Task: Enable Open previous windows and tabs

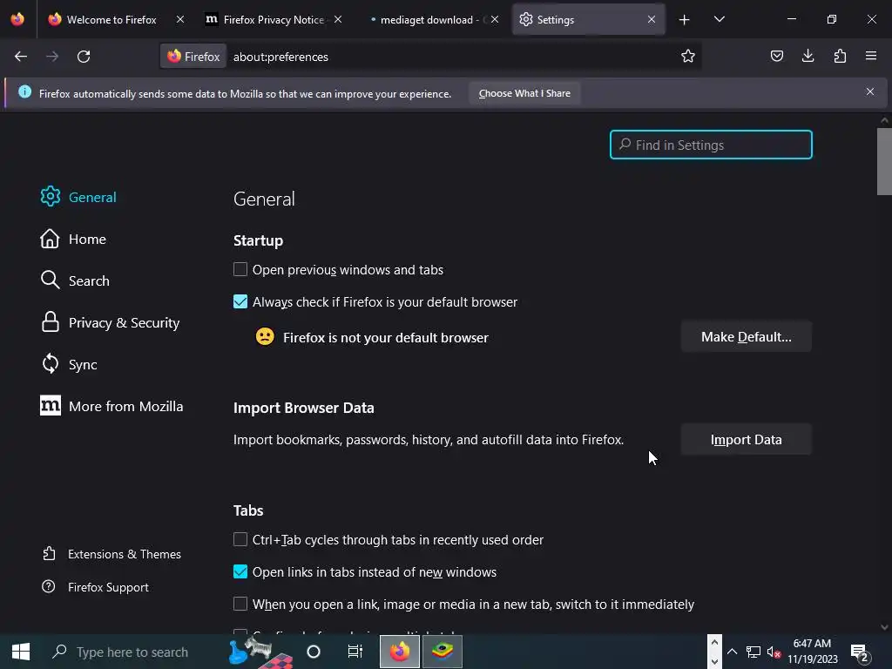Action: pyautogui.click(x=240, y=269)
